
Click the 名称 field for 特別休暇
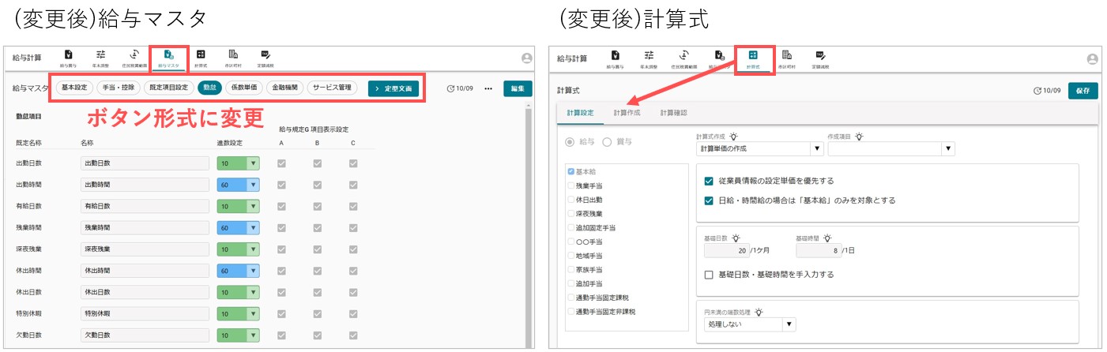145,313
